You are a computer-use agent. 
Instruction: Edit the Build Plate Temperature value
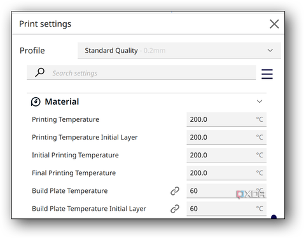click(226, 191)
